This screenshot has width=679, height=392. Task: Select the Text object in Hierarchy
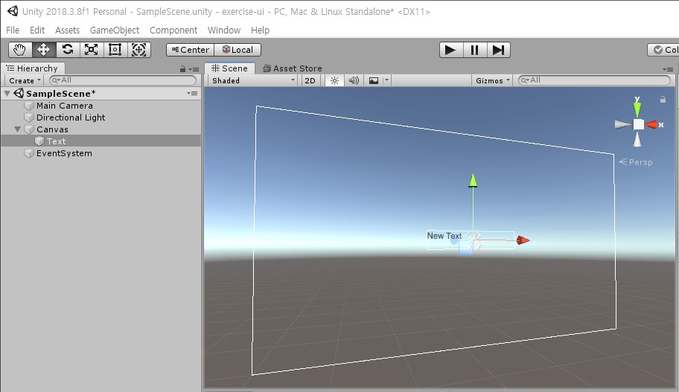57,141
